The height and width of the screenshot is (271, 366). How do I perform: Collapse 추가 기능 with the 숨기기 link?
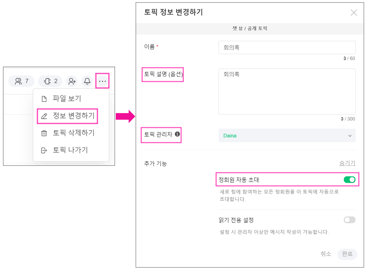(x=347, y=163)
